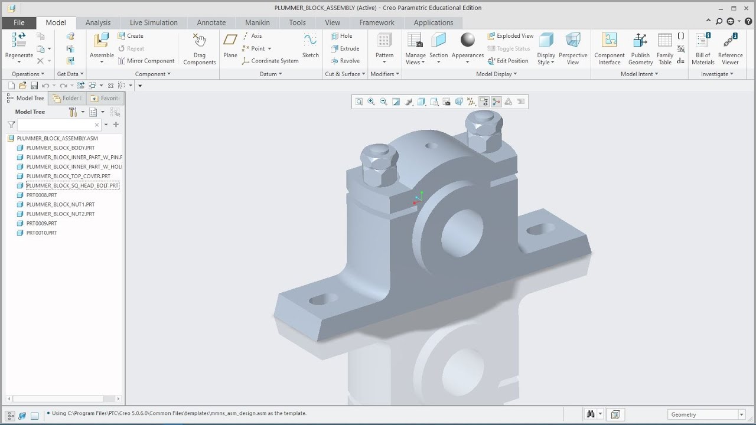756x425 pixels.
Task: Expand the Investigate group dropdown
Action: coord(717,74)
